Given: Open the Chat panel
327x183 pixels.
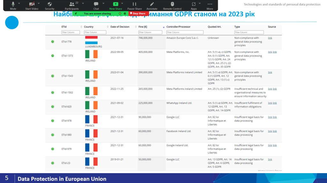Looking at the screenshot, I should coord(96,6).
